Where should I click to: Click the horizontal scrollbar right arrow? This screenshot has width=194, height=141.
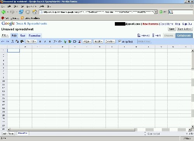190,129
